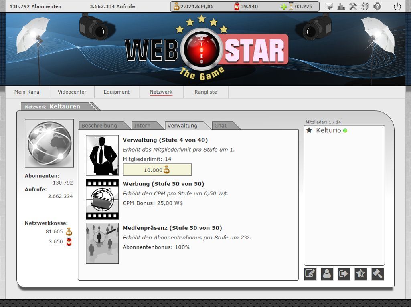Open the Intern tab

pos(142,126)
